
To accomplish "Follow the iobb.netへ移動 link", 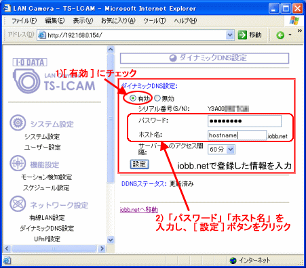I will pos(138,210).
